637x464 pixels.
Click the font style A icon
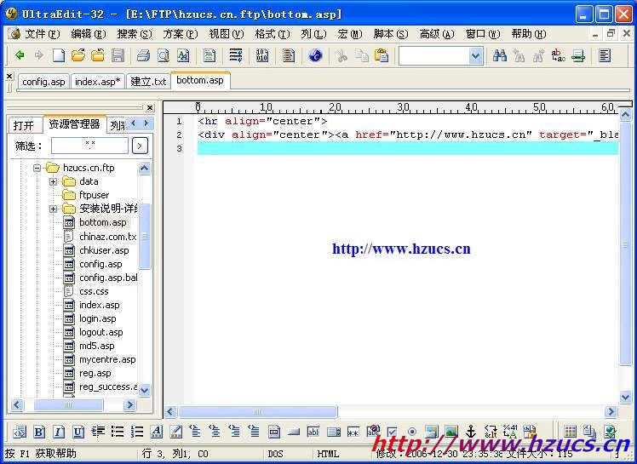point(157,432)
